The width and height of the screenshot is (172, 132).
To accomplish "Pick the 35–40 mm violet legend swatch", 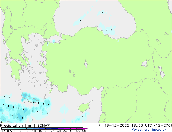I will tap(67, 128).
